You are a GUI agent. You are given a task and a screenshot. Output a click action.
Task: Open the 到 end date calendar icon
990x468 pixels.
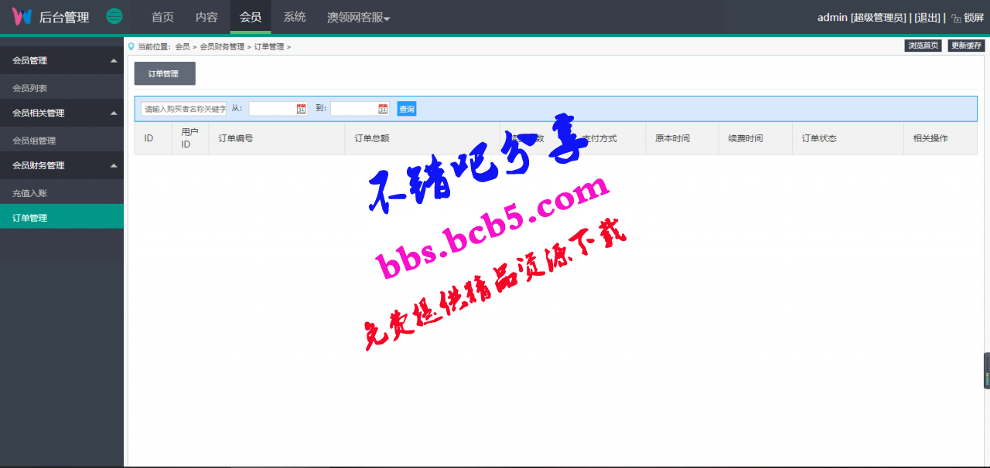pos(383,109)
